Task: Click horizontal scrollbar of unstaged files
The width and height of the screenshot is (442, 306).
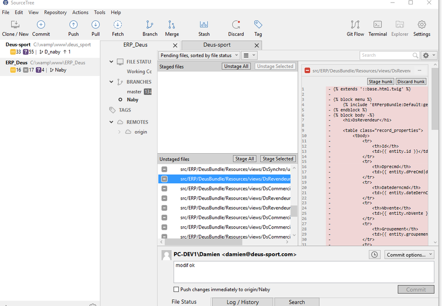Action: coord(203,242)
